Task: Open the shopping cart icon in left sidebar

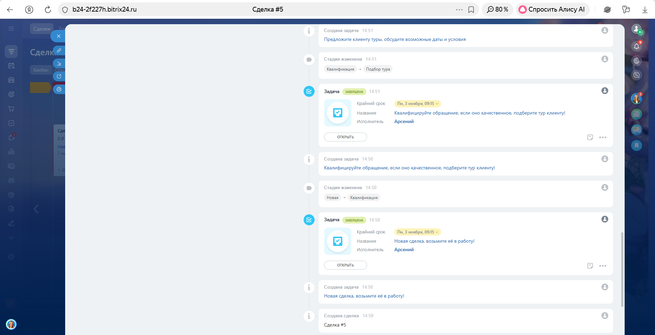Action: [x=11, y=109]
